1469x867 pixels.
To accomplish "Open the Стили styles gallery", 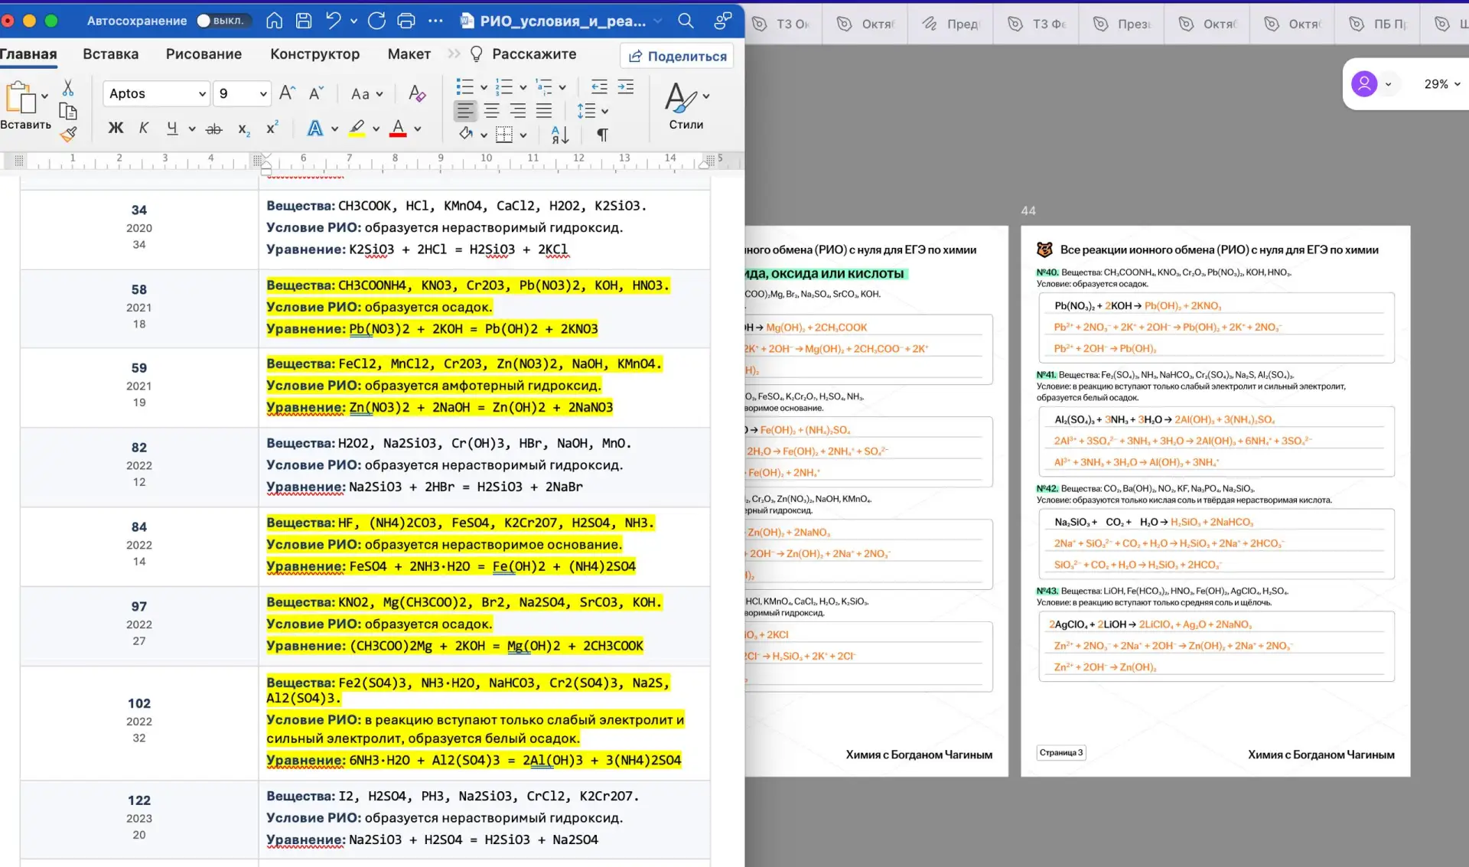I will tap(686, 106).
